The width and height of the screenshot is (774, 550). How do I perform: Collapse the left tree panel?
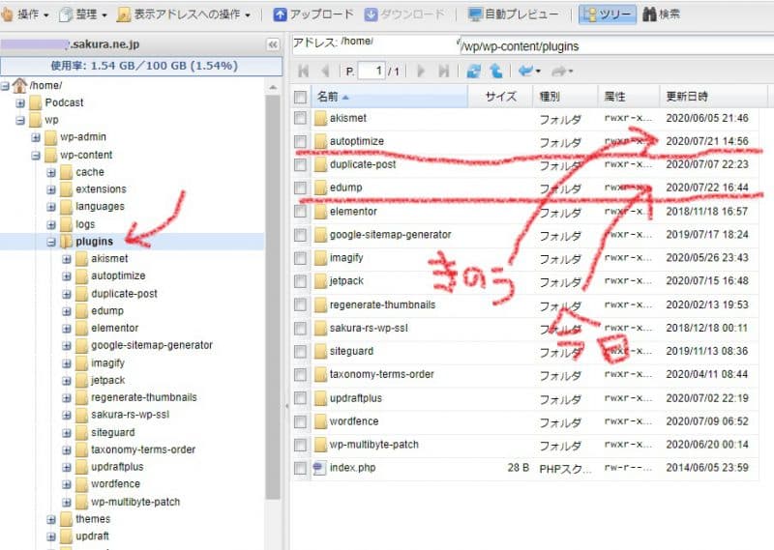pos(273,44)
